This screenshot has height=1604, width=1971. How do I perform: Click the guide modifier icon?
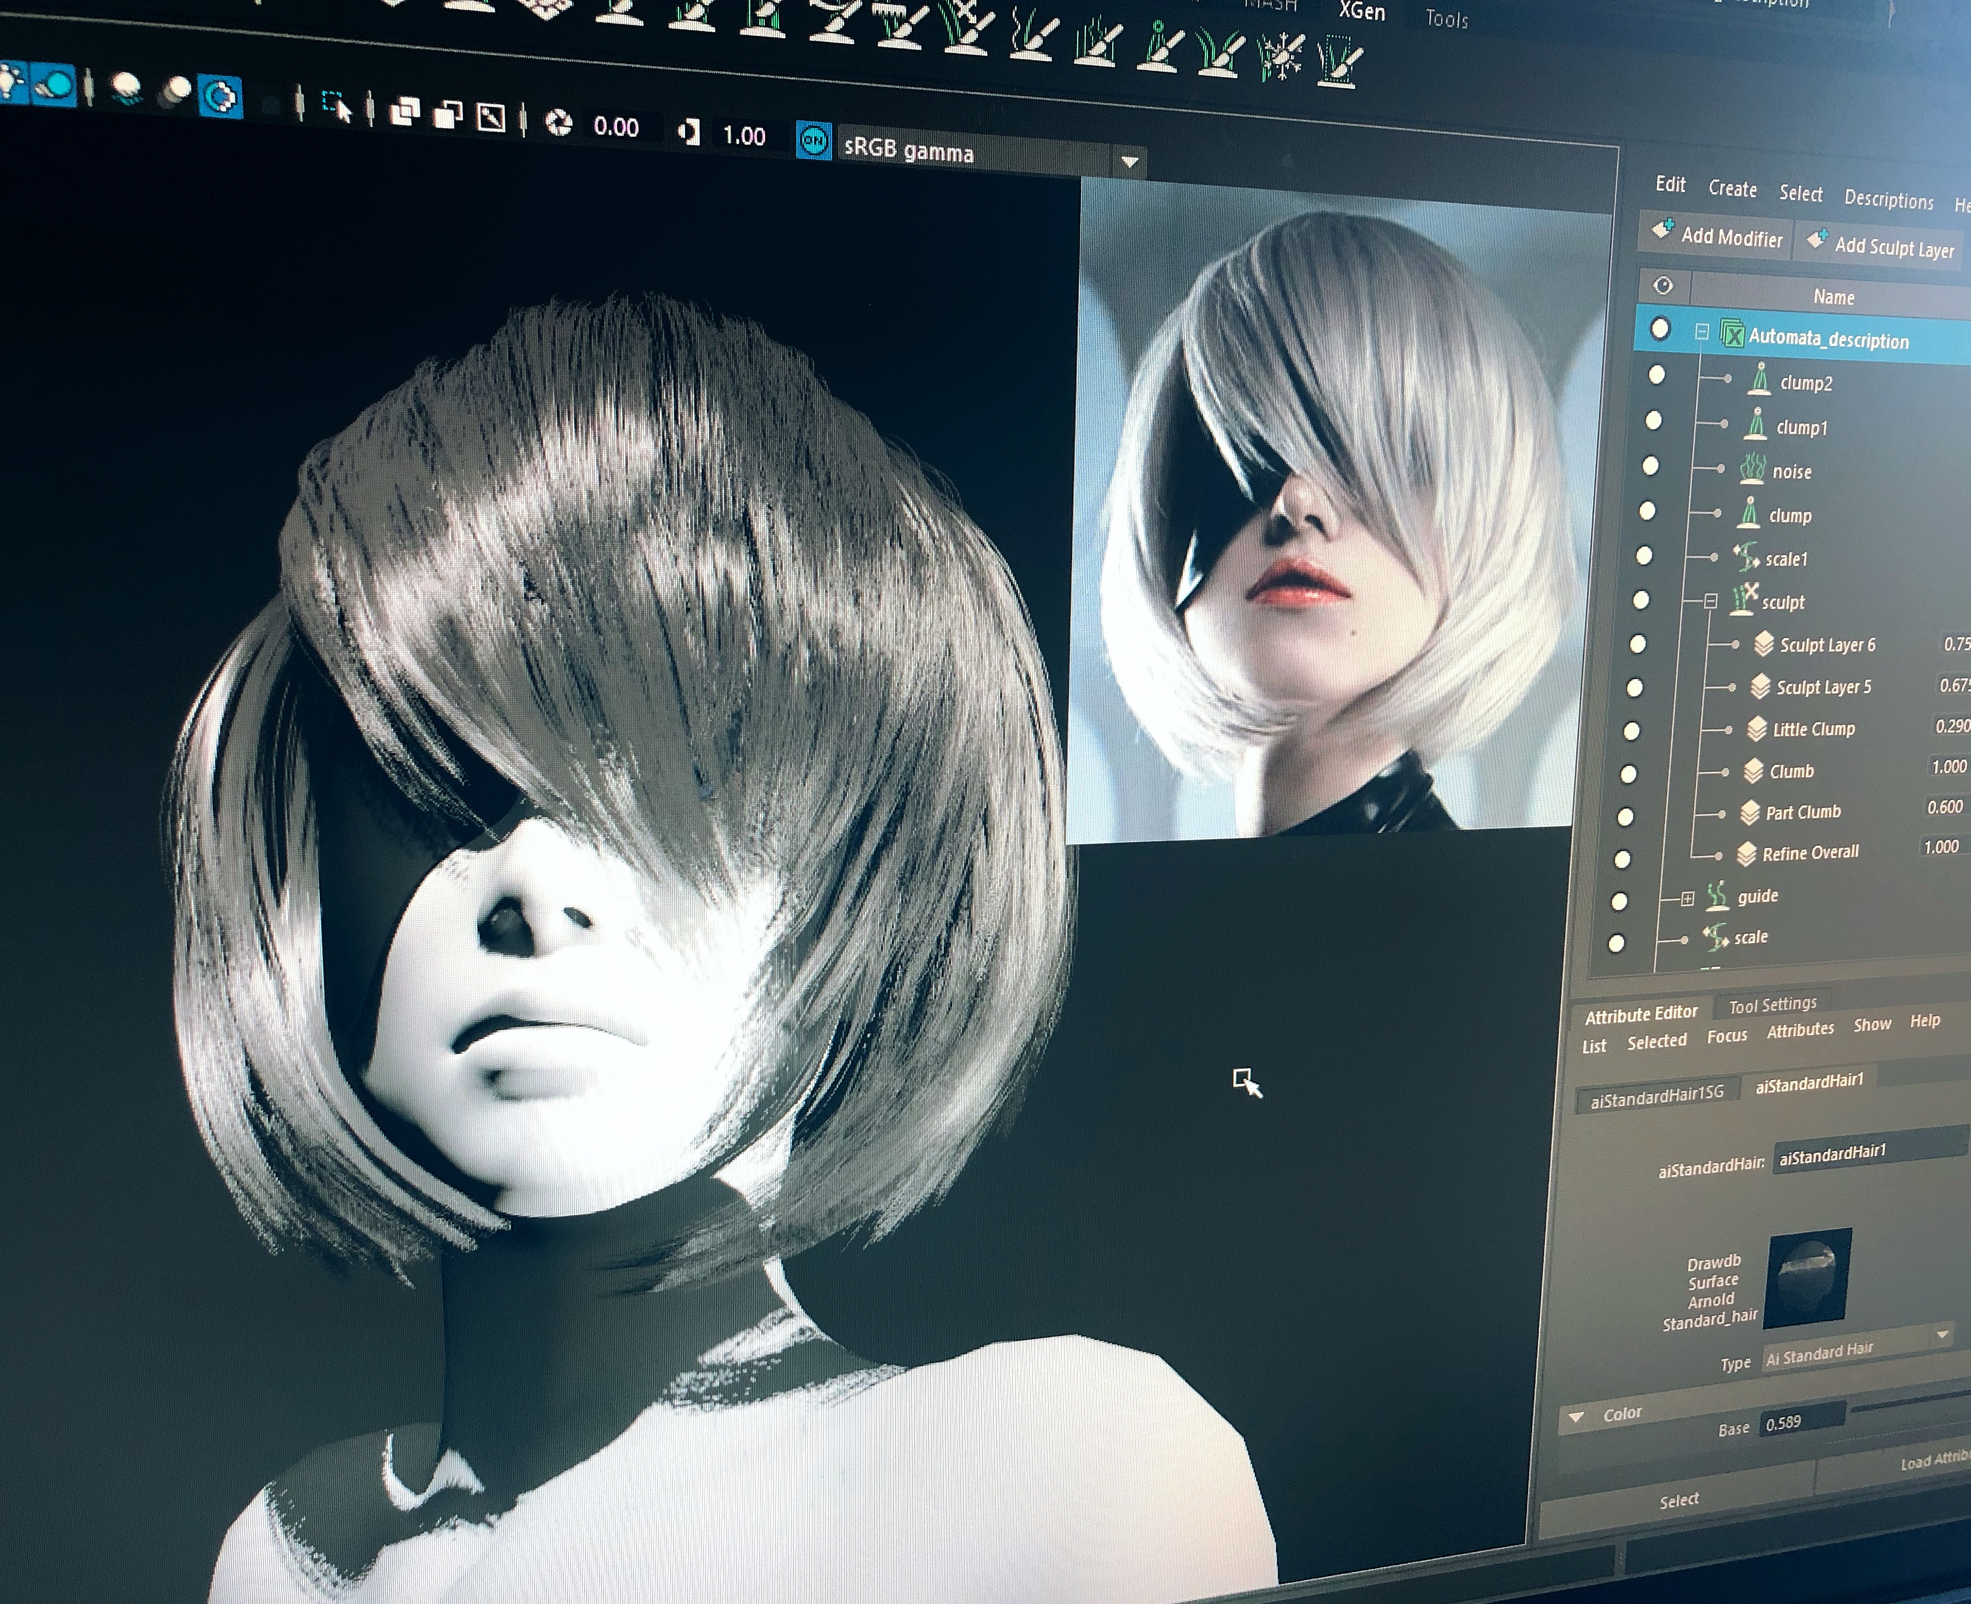click(x=1717, y=895)
